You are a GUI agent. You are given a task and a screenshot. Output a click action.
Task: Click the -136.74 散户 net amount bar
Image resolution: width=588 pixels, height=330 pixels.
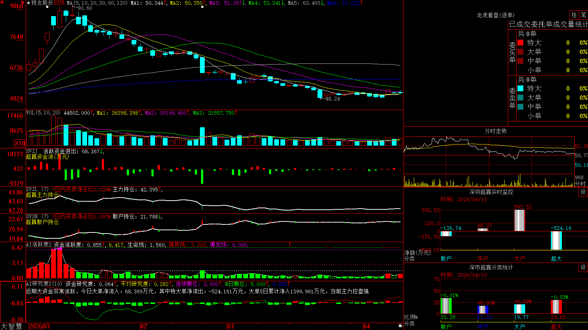click(446, 234)
